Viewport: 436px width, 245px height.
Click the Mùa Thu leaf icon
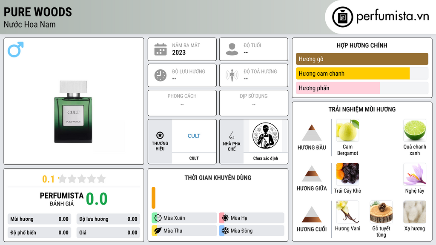click(158, 231)
